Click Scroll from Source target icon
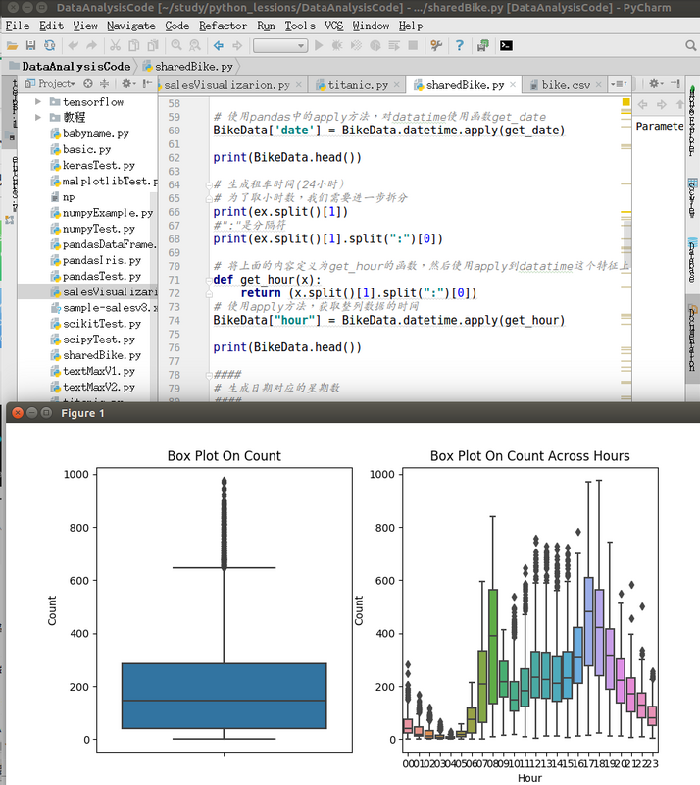This screenshot has height=785, width=700. pyautogui.click(x=88, y=83)
